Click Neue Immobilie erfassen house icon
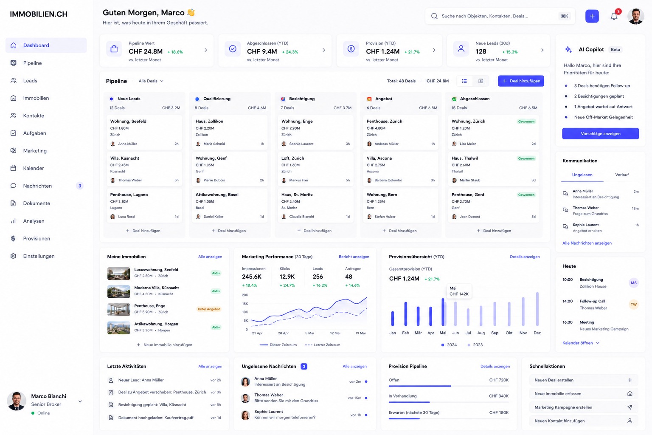Screen dimensions: 652x435 point(630,394)
